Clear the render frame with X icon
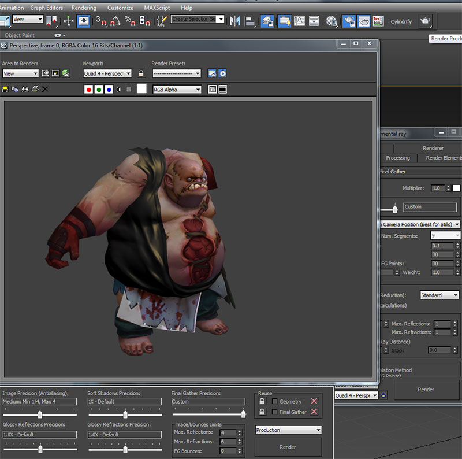Screen dimensions: 462x459 [45, 90]
